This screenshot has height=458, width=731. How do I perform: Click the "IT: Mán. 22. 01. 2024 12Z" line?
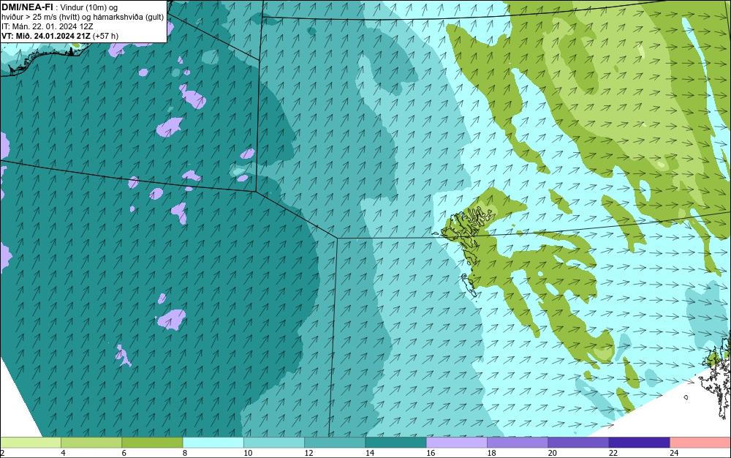[x=47, y=26]
